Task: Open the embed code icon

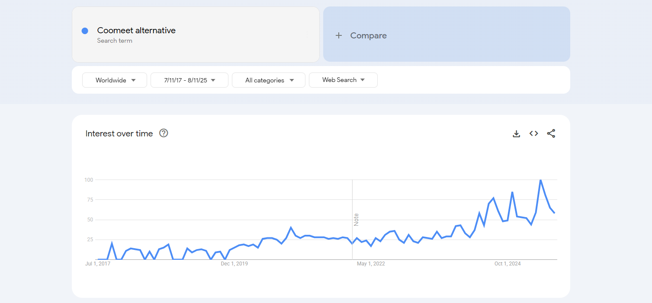Action: [x=533, y=134]
